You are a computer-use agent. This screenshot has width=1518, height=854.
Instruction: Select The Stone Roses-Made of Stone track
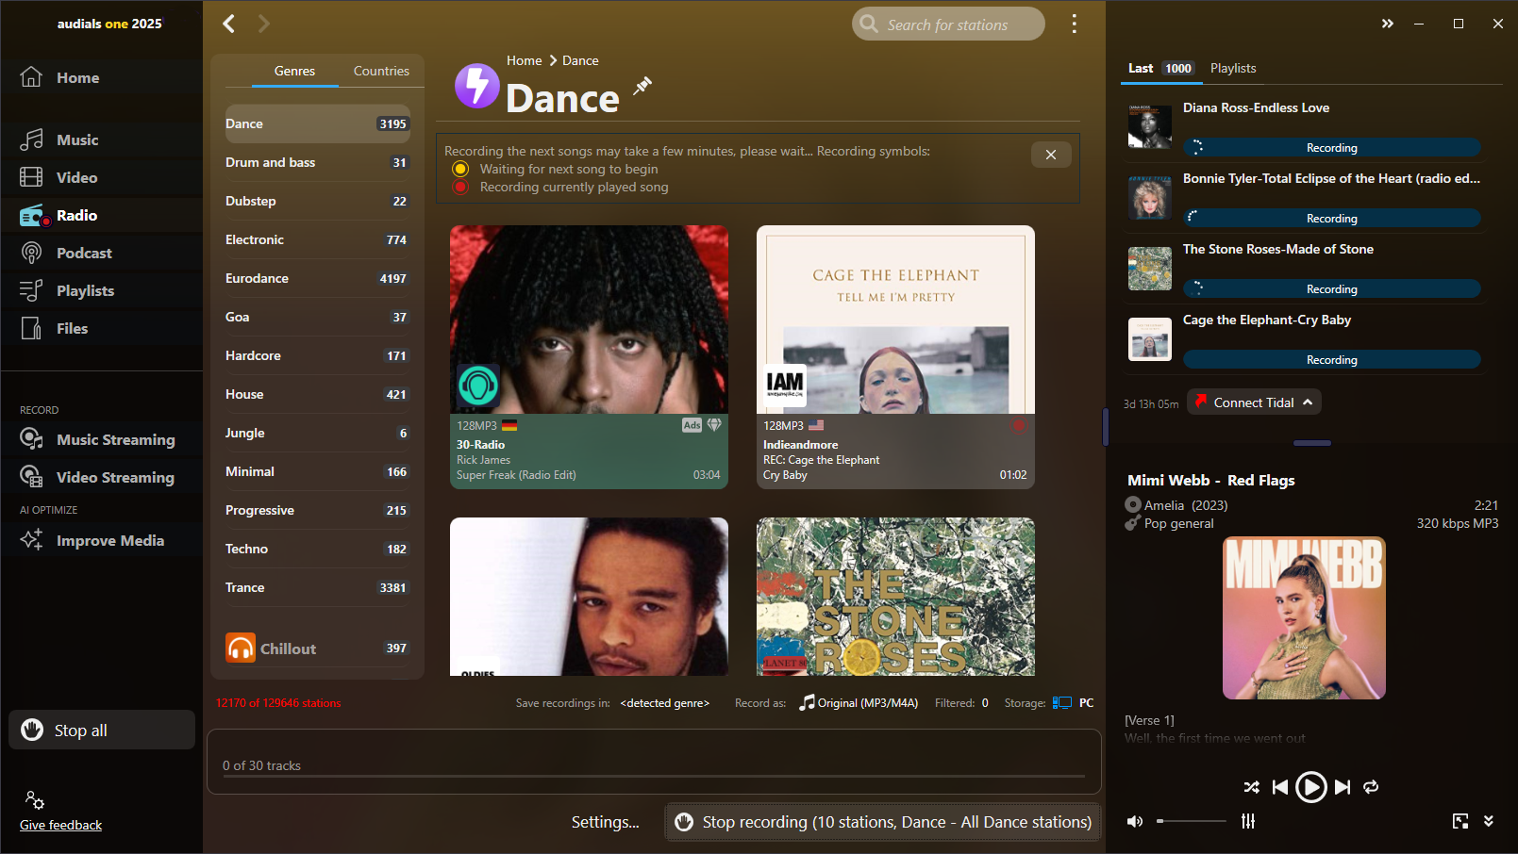[1304, 268]
